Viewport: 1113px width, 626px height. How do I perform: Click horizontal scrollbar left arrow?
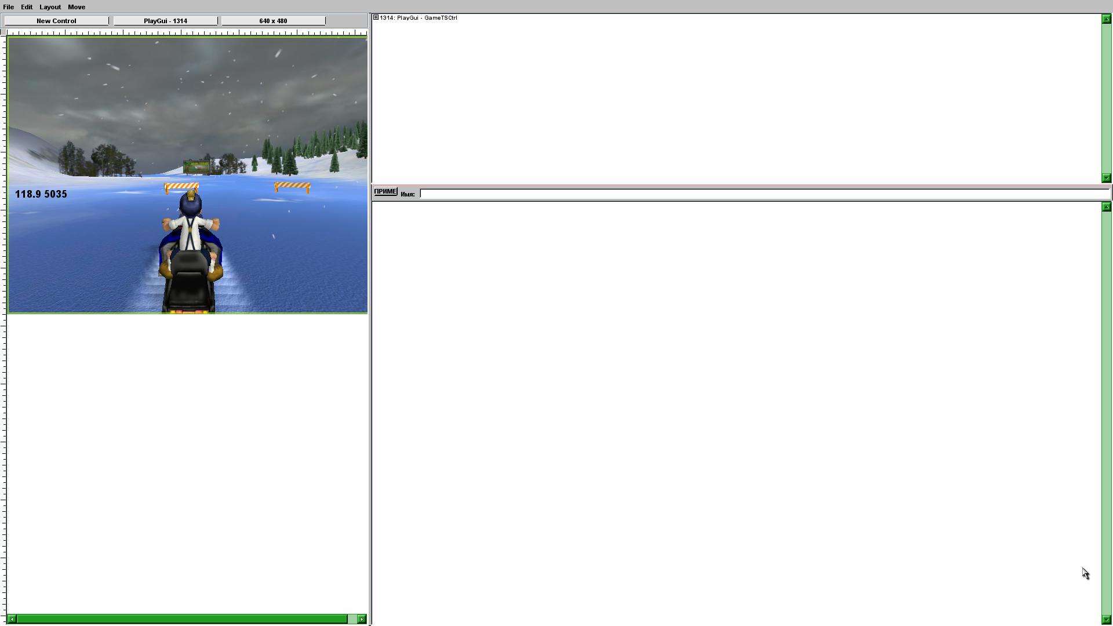click(x=12, y=619)
